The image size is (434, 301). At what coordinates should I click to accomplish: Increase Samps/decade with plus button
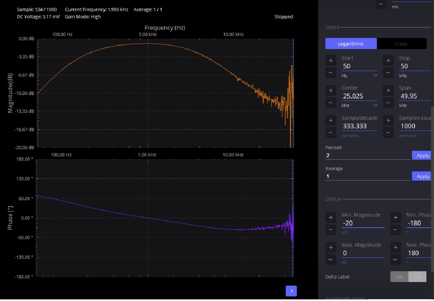click(331, 120)
